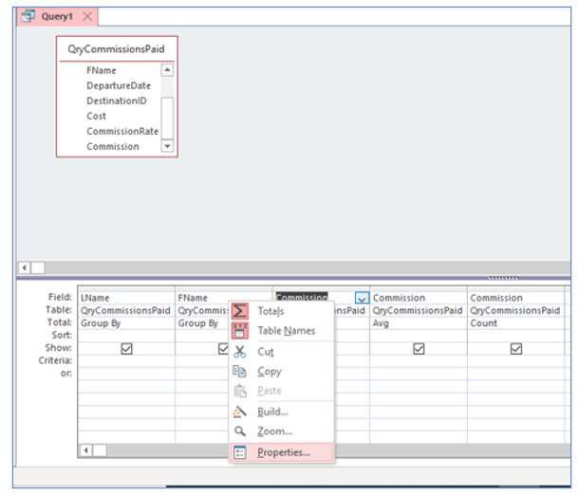Screen dimensions: 579x495
Task: Click the Build wand icon
Action: click(239, 412)
